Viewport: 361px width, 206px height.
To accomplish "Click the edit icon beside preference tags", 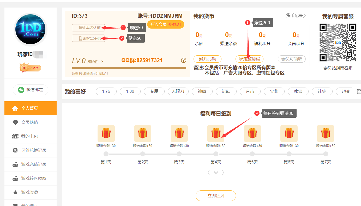I will coord(359,91).
